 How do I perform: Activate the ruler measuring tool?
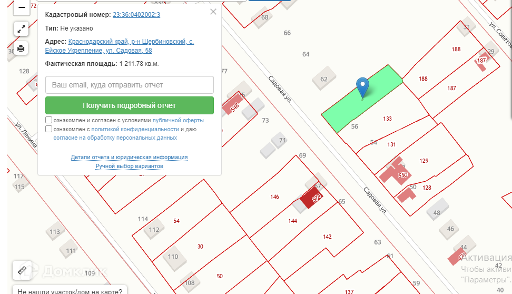[x=22, y=270]
